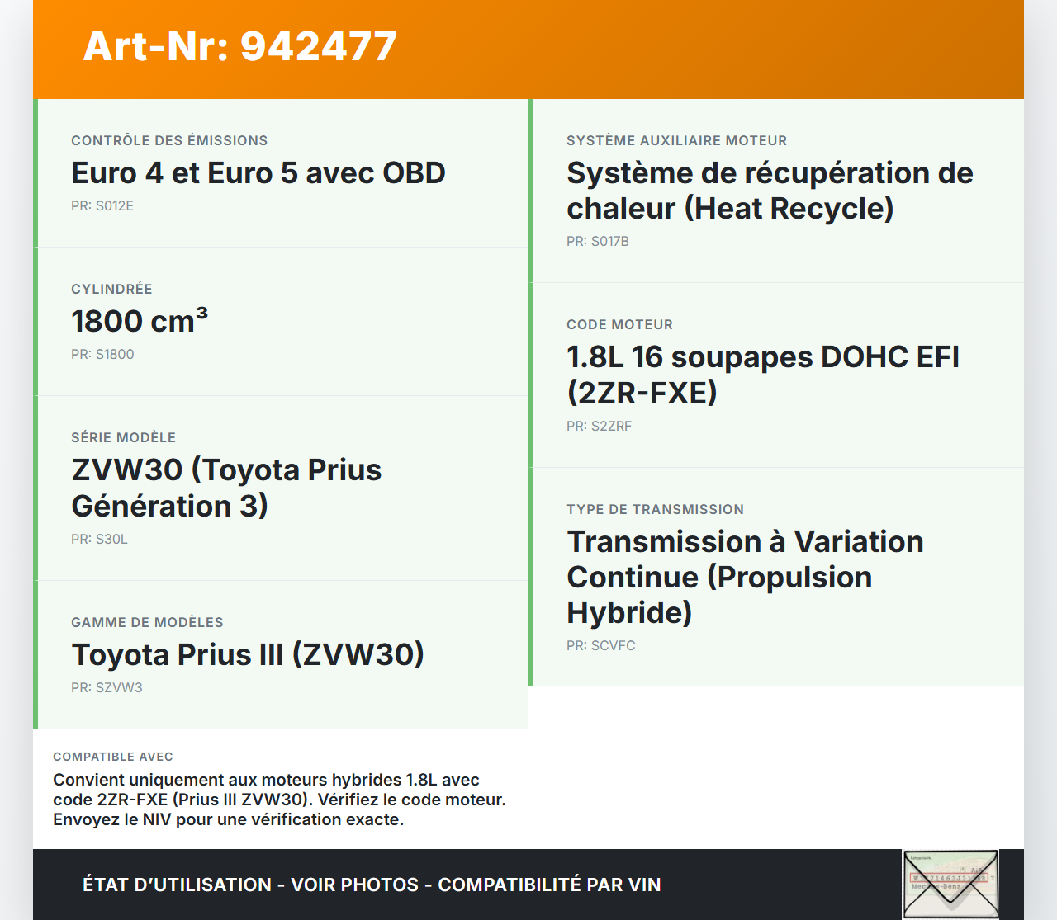
Task: Click the PR: SCVFC code
Action: tap(600, 646)
